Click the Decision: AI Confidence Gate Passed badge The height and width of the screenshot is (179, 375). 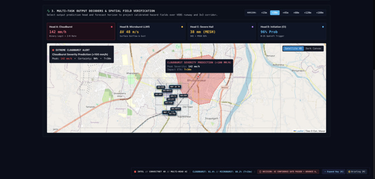(x=288, y=172)
